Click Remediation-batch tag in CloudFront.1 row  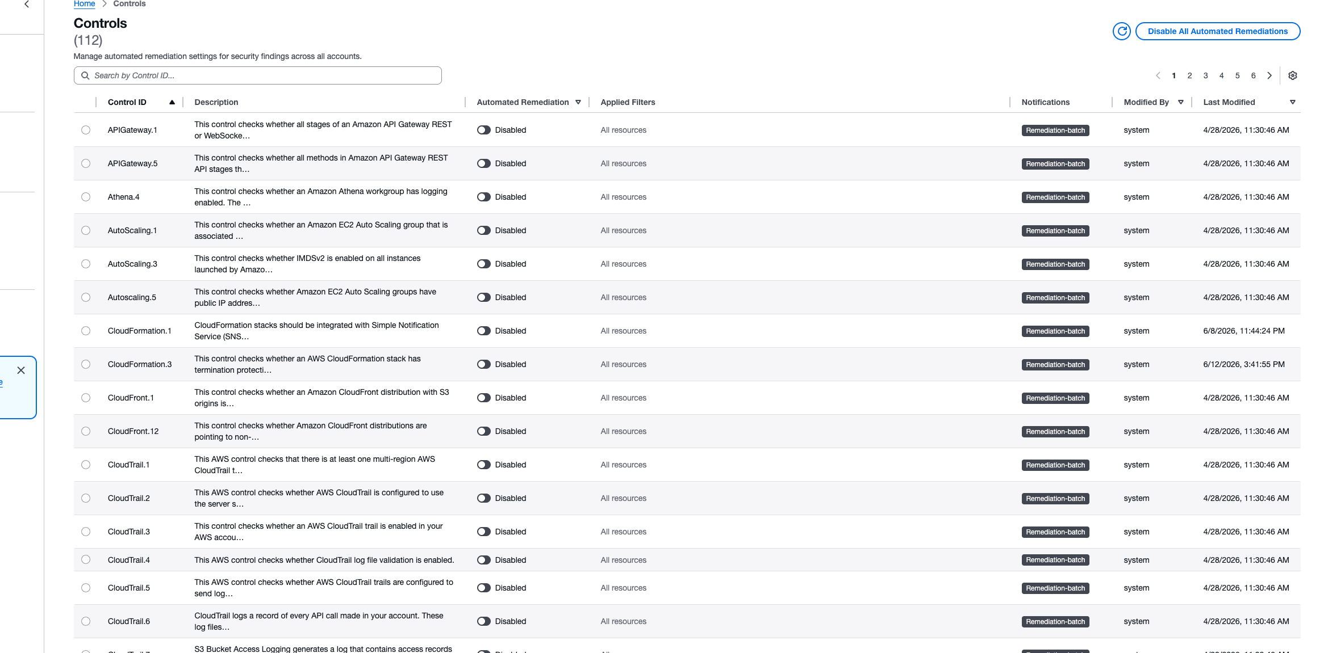tap(1055, 398)
